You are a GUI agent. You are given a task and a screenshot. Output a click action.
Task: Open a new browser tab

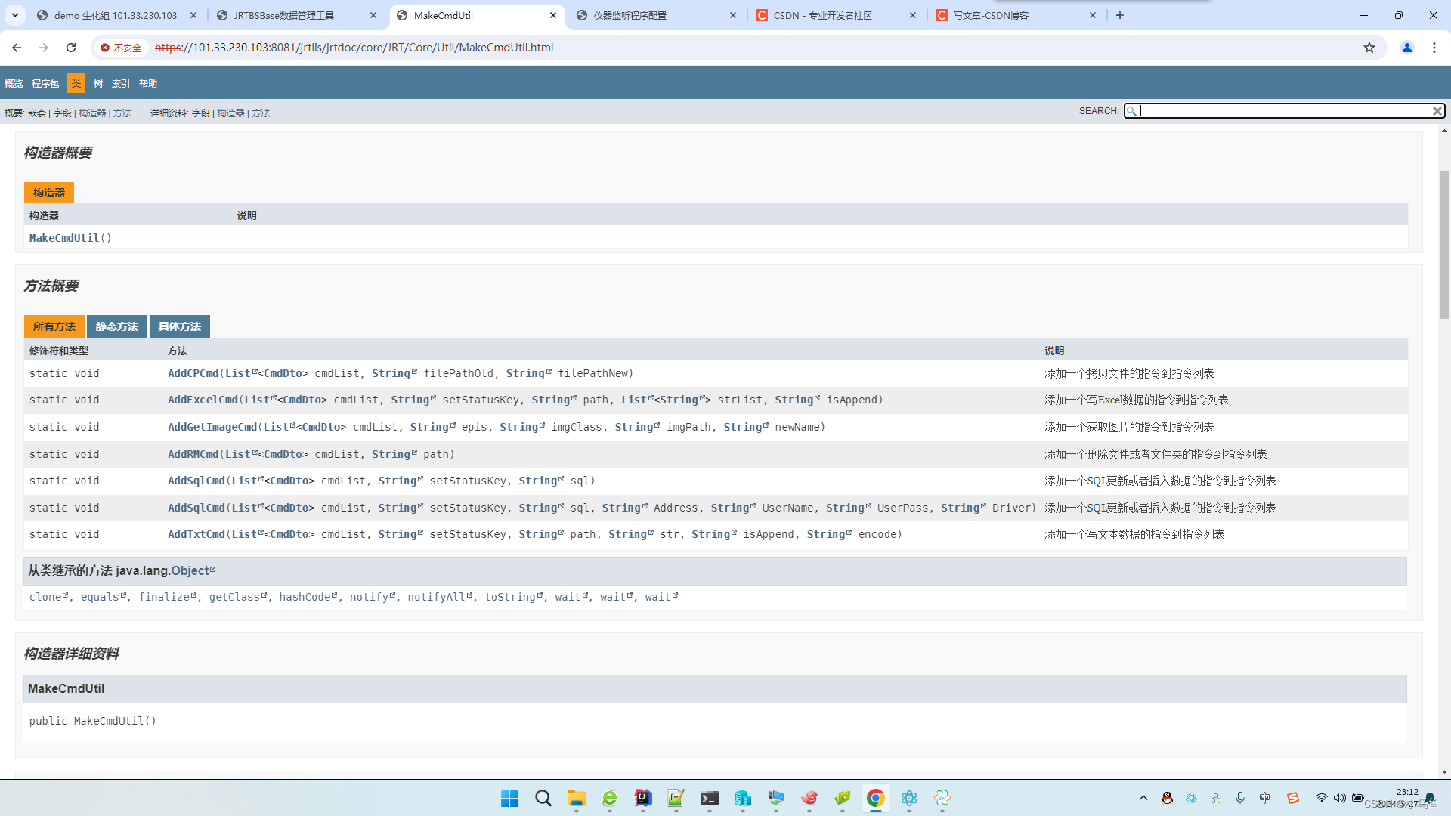point(1120,15)
